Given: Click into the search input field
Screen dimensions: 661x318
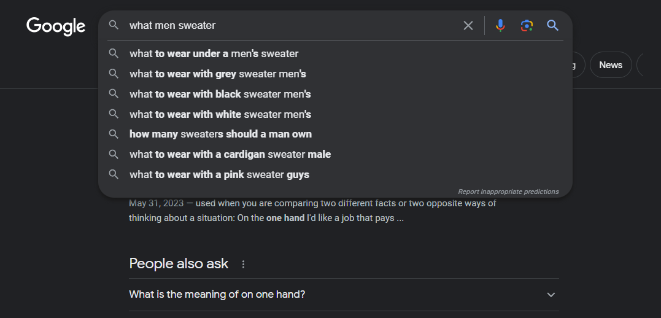Looking at the screenshot, I should 288,26.
